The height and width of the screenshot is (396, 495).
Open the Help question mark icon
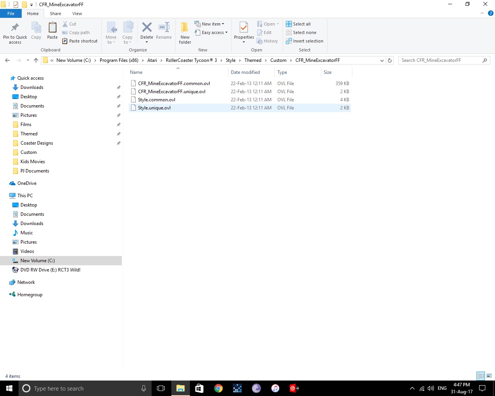point(490,13)
